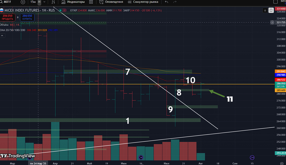Click the TradingView logo
The image size is (286, 165).
click(18, 156)
